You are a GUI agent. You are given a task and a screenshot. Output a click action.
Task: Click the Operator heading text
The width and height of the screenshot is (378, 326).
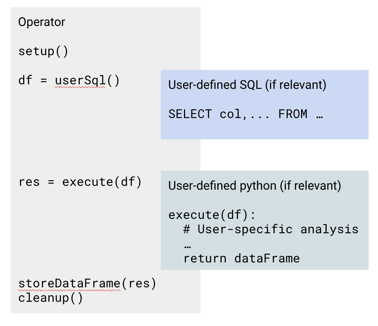pyautogui.click(x=42, y=22)
